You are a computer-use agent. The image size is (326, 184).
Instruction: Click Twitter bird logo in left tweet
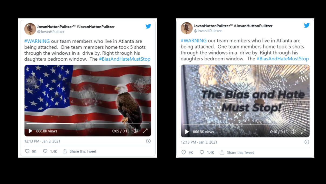pyautogui.click(x=148, y=26)
